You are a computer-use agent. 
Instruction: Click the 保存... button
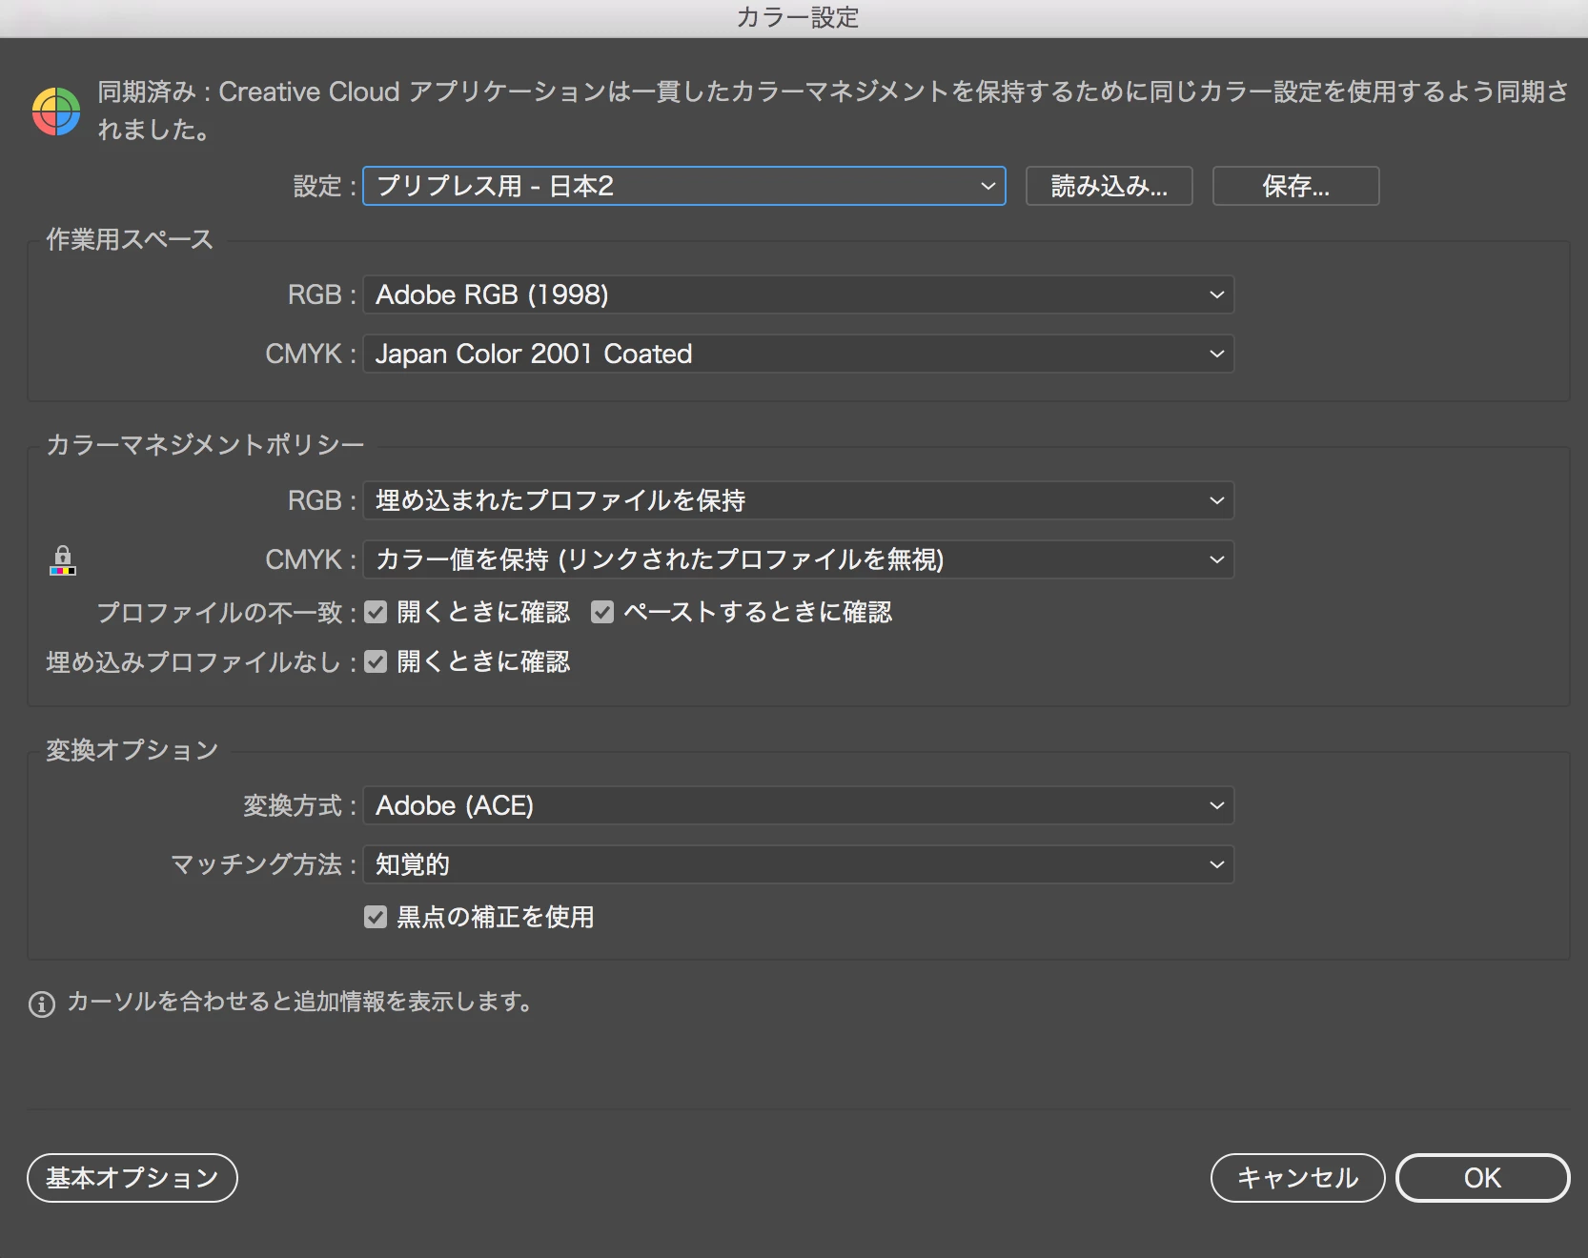[1295, 186]
